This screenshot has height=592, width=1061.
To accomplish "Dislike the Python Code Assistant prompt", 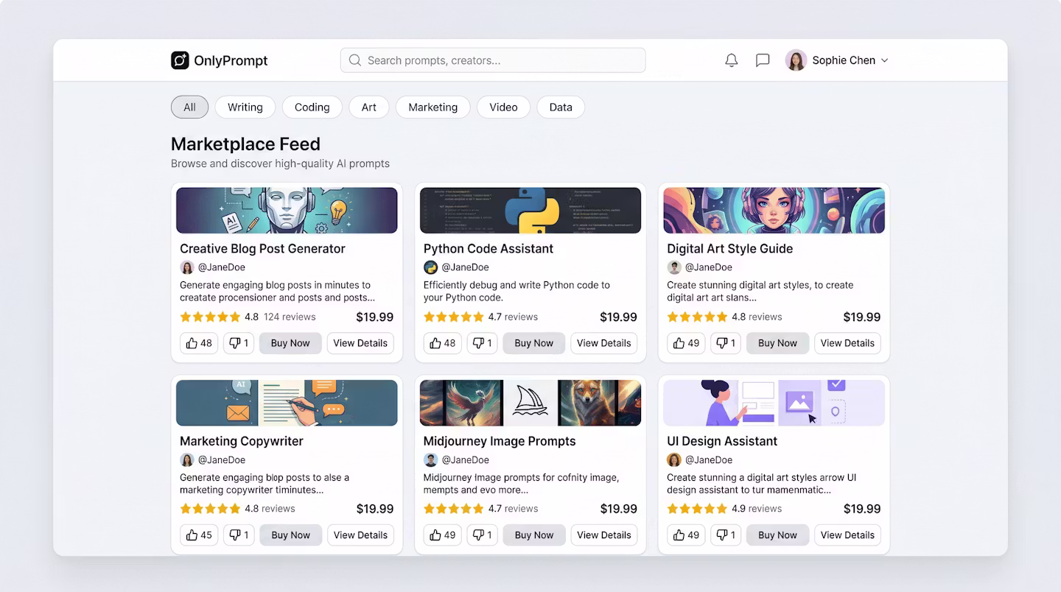I will point(482,343).
